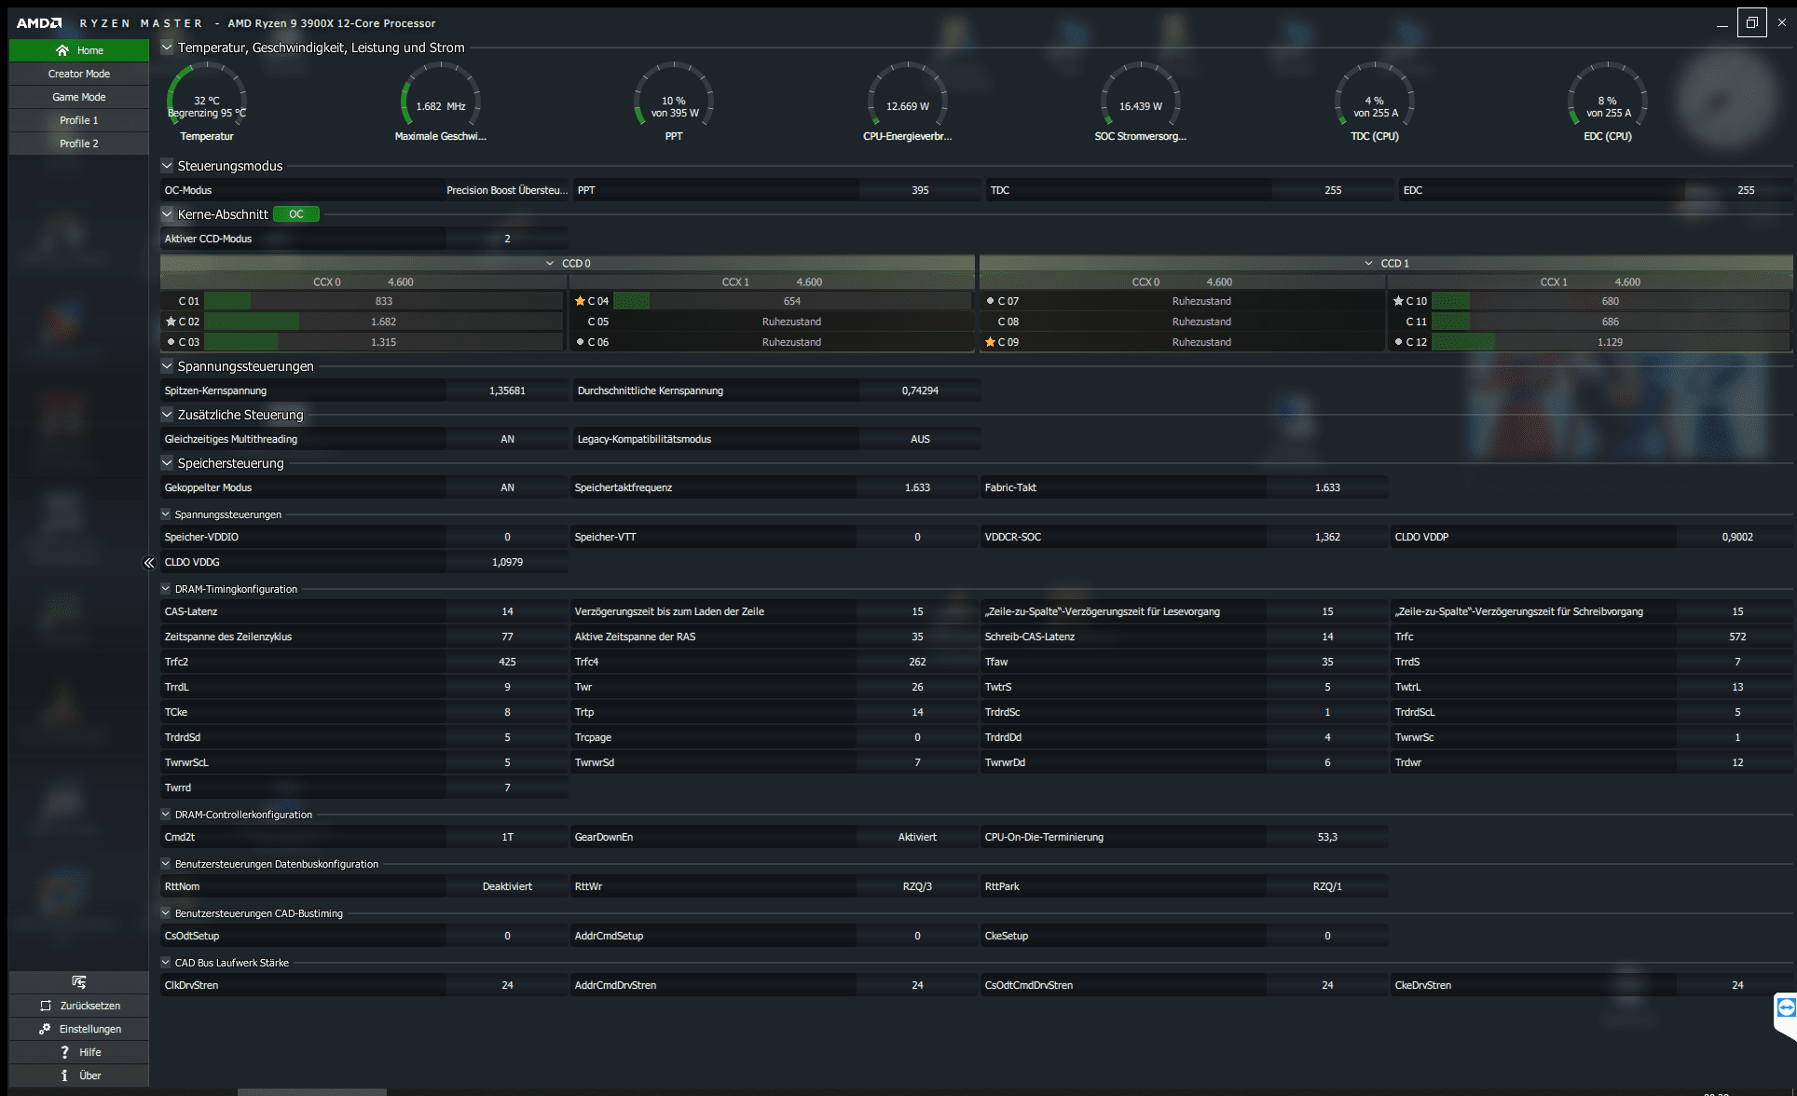1797x1096 pixels.
Task: Click the PPT value 395
Action: (920, 190)
